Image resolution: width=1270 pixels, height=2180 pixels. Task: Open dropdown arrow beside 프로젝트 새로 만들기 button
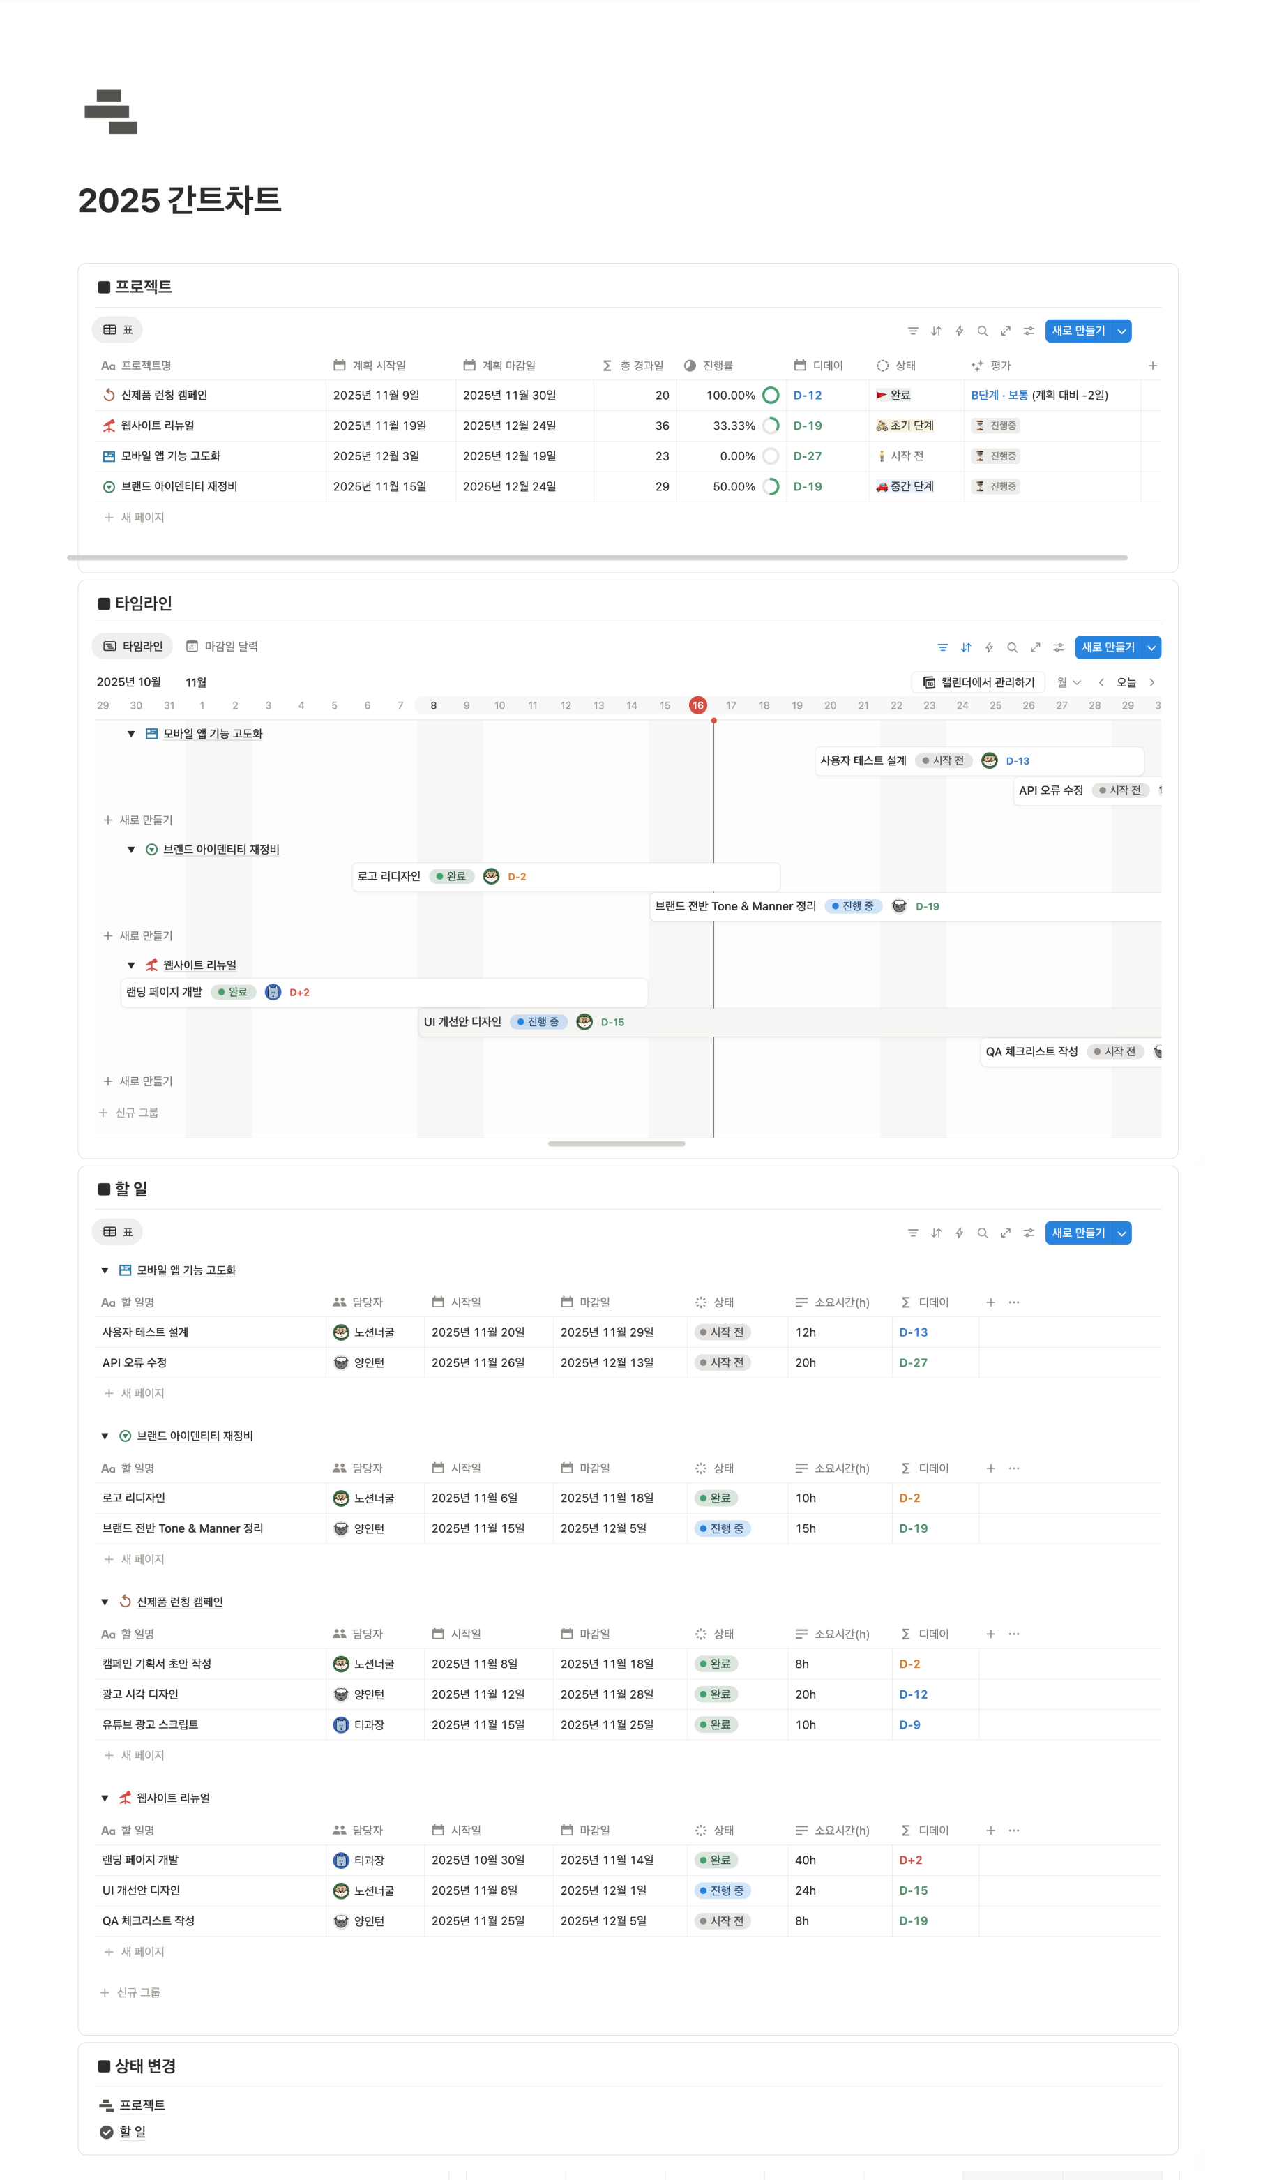pos(1122,331)
